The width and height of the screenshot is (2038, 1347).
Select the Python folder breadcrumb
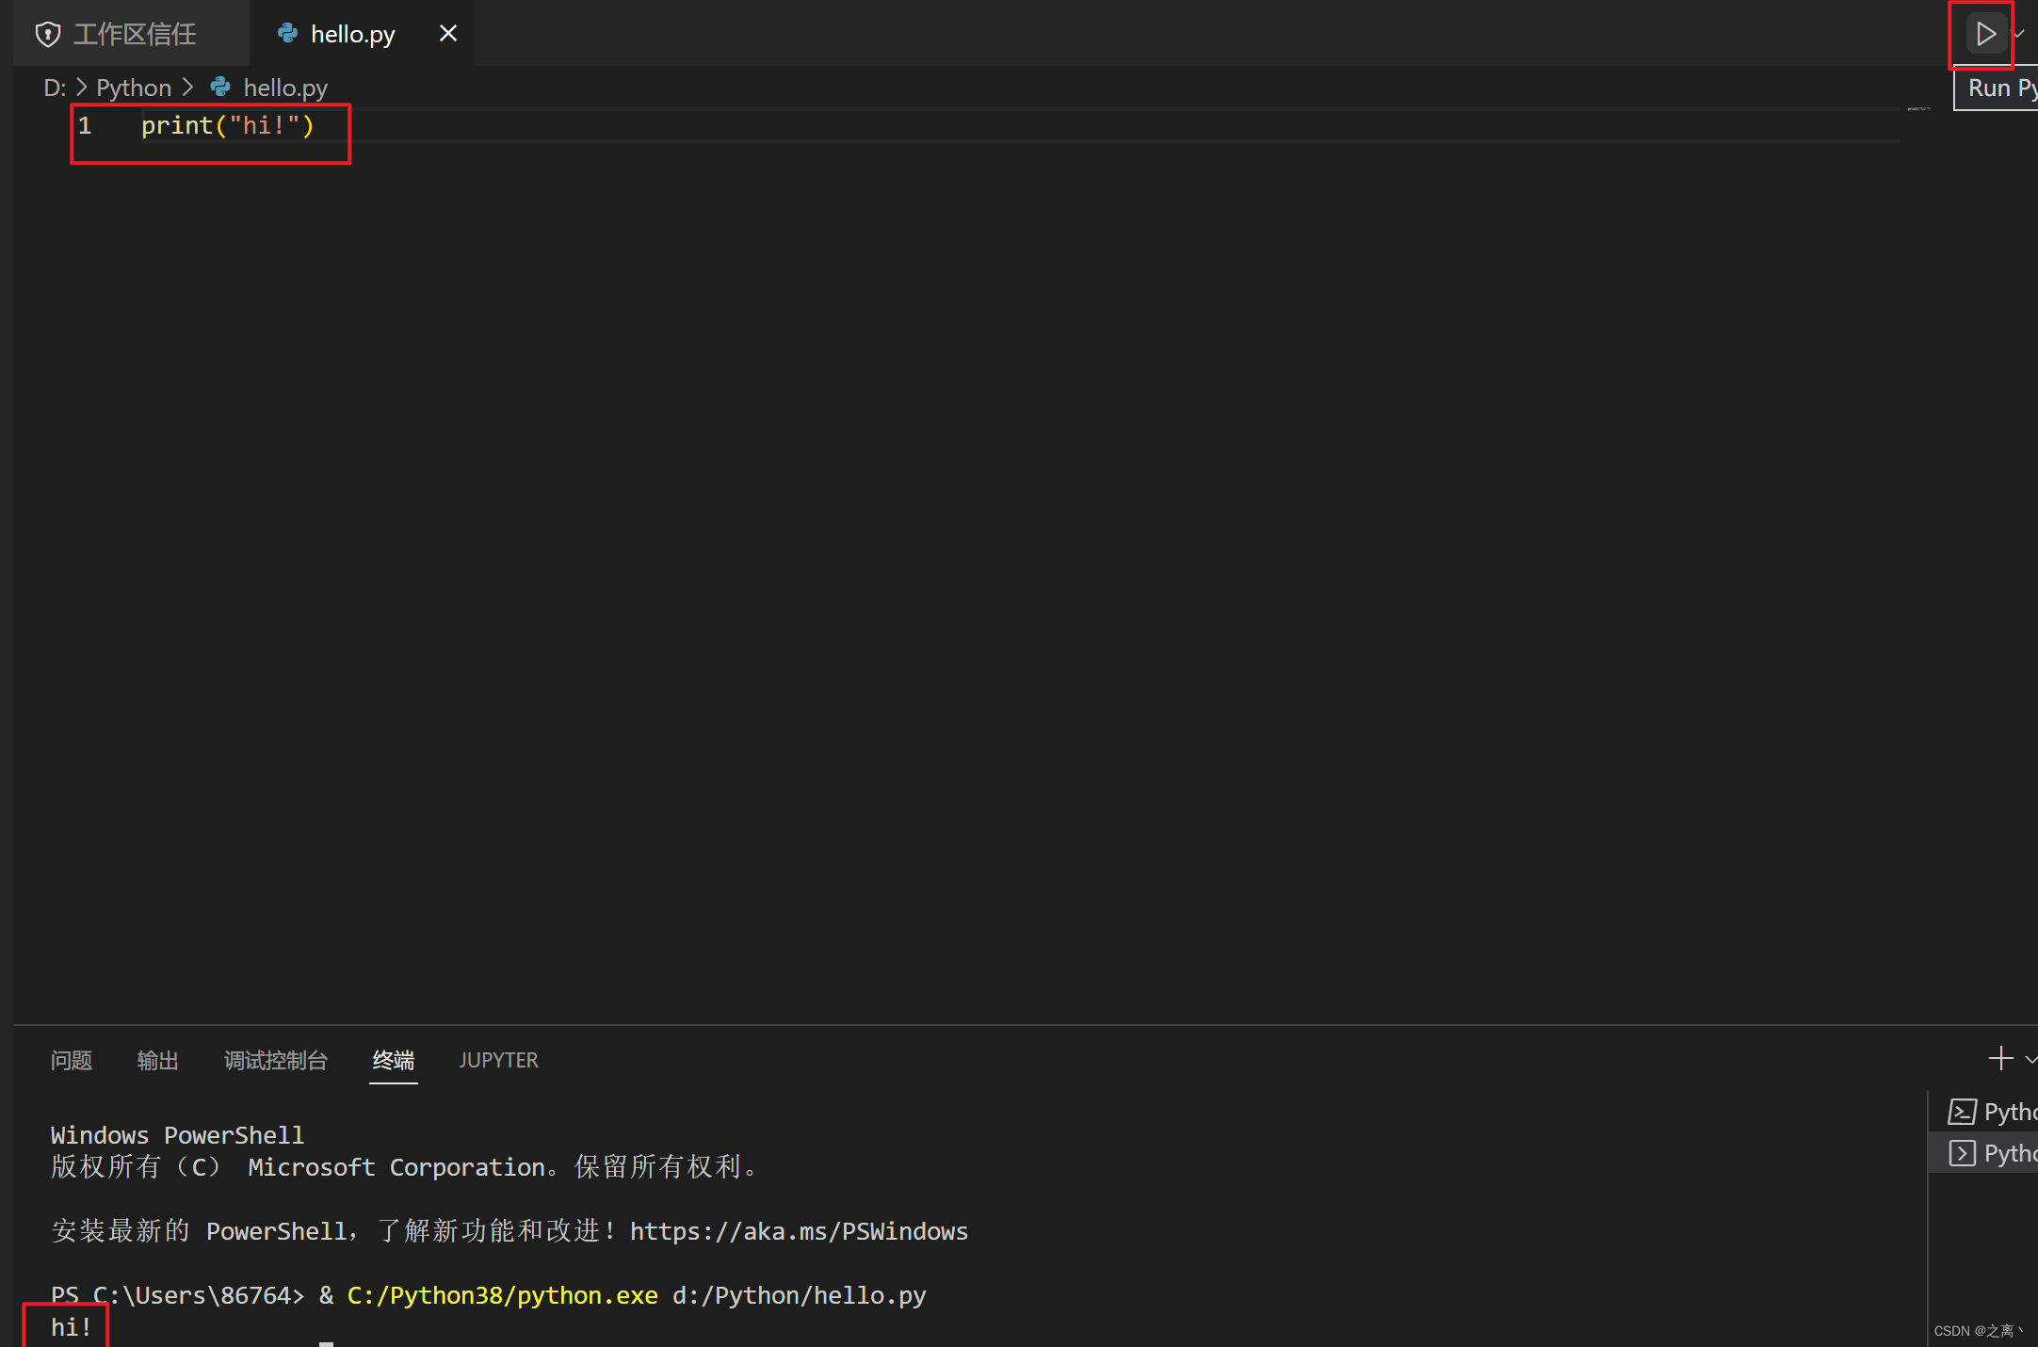(134, 88)
